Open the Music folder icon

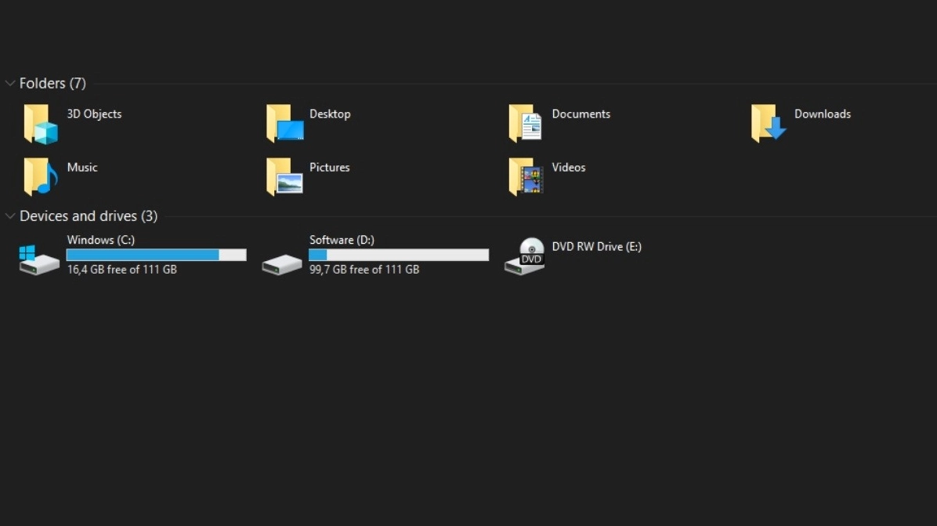tap(39, 176)
